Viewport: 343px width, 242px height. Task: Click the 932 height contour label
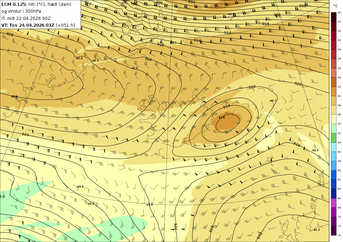[259, 236]
